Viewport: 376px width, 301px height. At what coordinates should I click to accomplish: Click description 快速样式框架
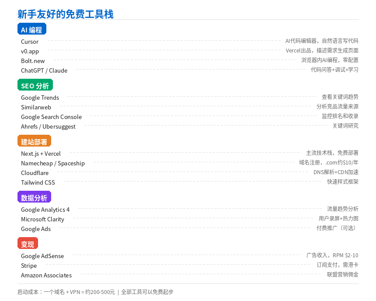coord(343,182)
